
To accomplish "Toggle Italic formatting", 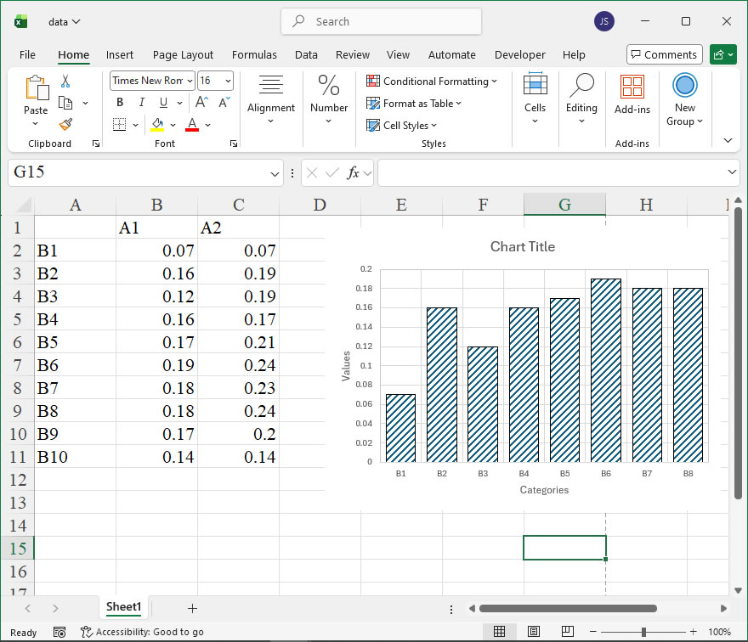I will 140,103.
